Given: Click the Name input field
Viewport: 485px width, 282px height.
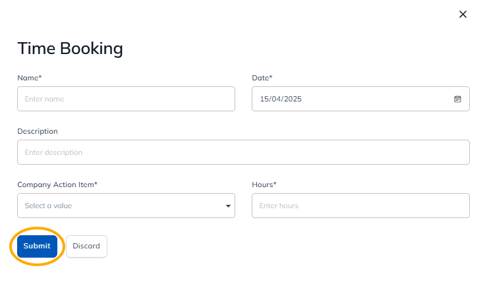Looking at the screenshot, I should (x=126, y=99).
